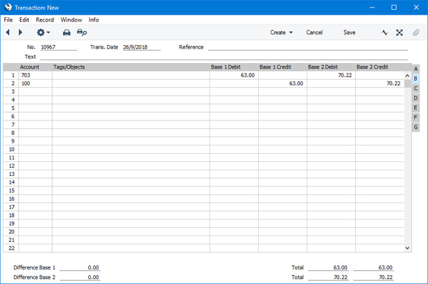Viewport: 428px width, 284px height.
Task: Click the Base 2 Debit column header
Action: (323, 67)
